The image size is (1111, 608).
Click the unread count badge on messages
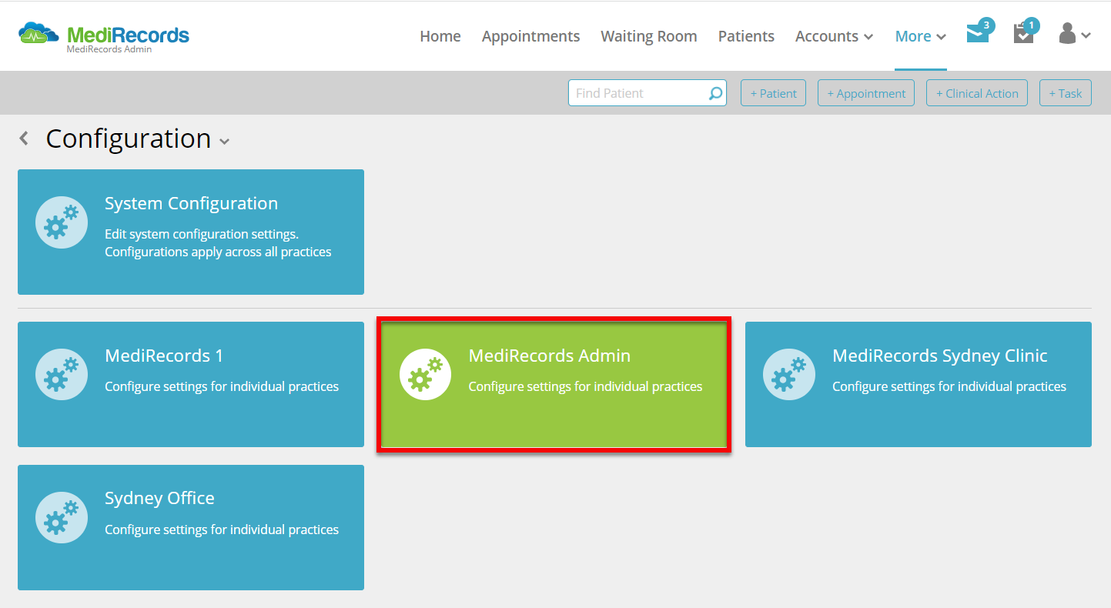pos(986,25)
